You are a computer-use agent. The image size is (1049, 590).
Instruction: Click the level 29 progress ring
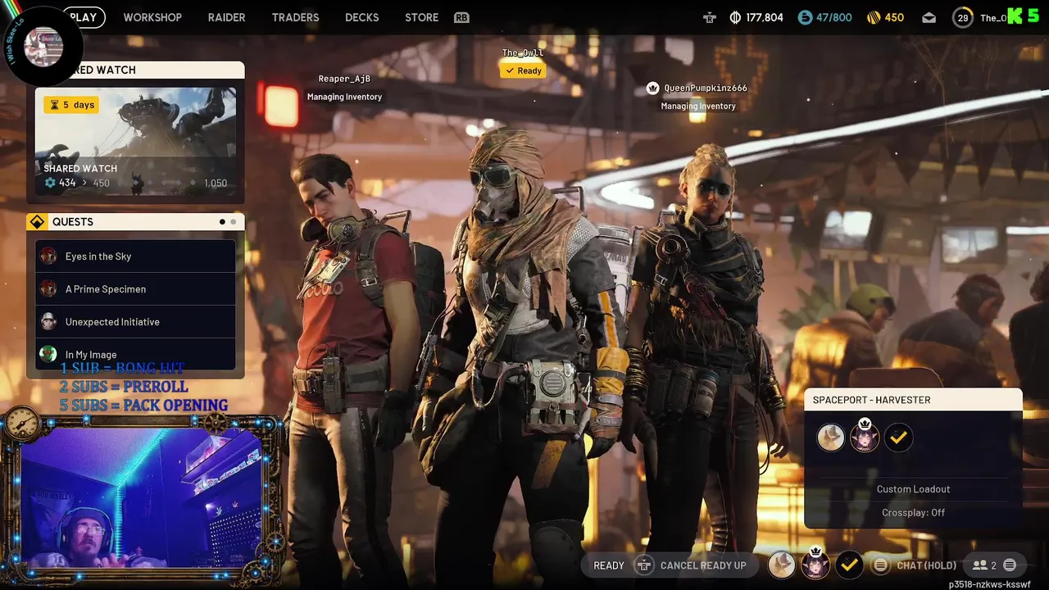pos(963,17)
